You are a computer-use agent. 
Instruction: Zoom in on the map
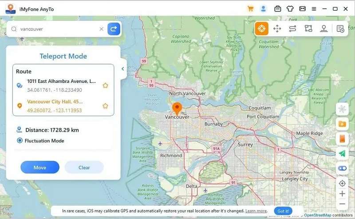342,194
